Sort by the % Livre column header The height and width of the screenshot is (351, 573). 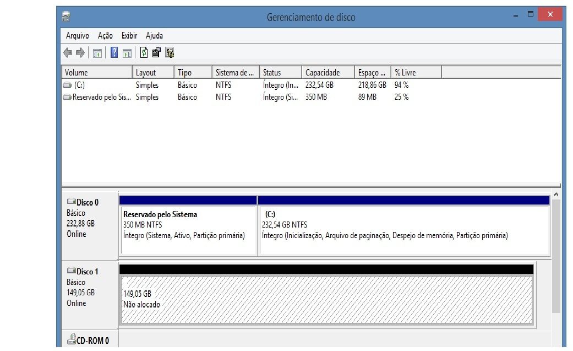point(416,73)
